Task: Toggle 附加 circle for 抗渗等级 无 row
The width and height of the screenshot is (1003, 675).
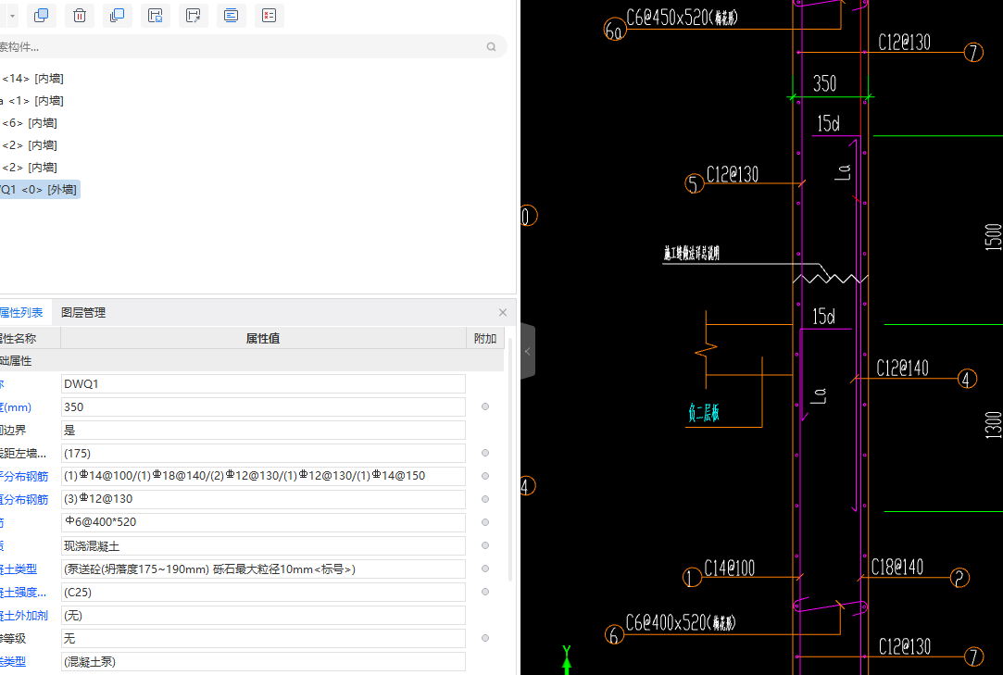Action: (x=485, y=638)
